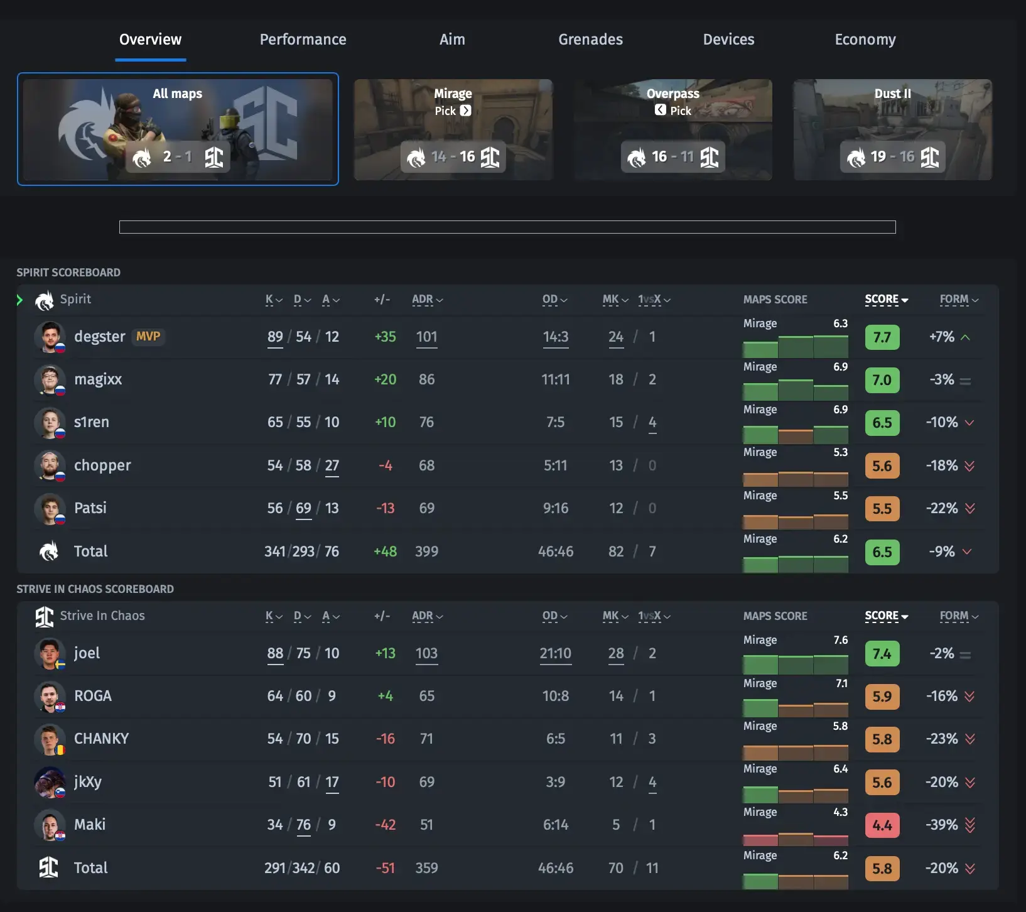Open the Aim tab
The height and width of the screenshot is (912, 1026).
[452, 40]
